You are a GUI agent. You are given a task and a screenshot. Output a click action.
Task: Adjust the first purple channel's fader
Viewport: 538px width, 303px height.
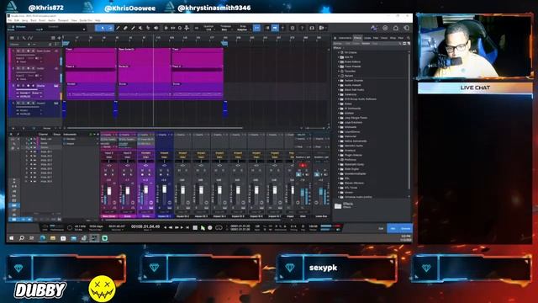coord(109,191)
